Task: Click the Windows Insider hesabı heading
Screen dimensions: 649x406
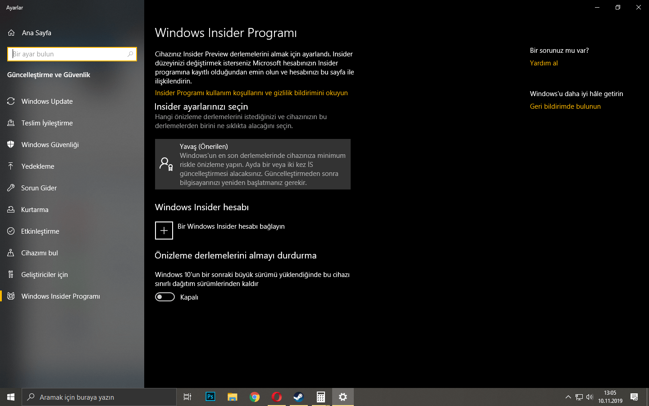Action: tap(202, 207)
